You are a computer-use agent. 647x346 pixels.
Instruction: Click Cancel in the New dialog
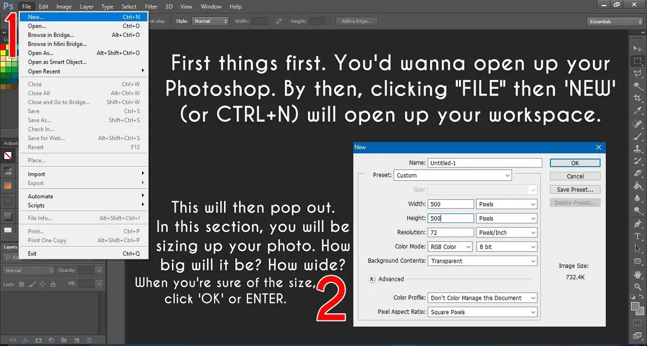575,176
